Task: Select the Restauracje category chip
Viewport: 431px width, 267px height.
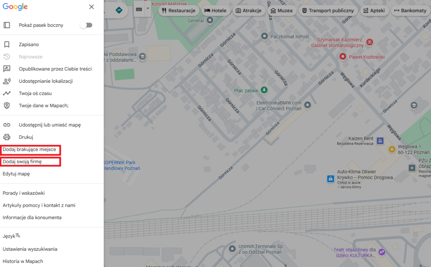Action: click(179, 10)
